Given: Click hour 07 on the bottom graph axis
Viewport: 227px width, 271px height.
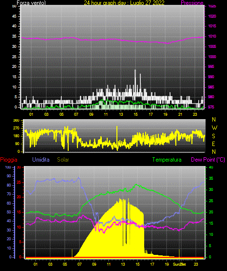Looking at the screenshot, I should pyautogui.click(x=79, y=264).
